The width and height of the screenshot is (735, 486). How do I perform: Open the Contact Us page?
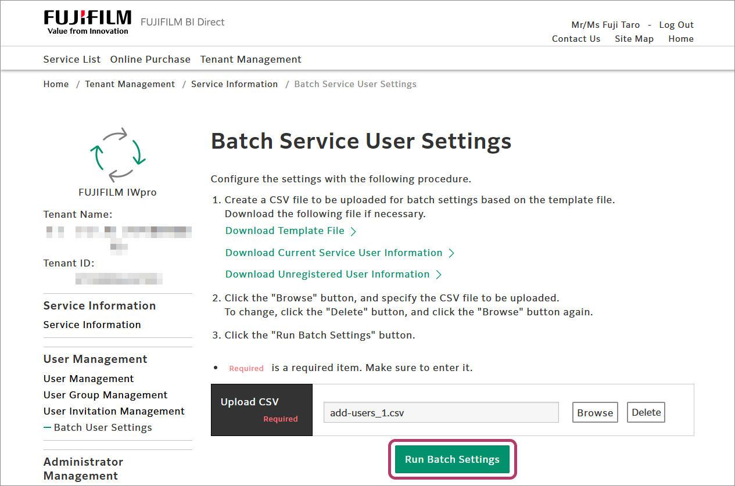tap(576, 39)
